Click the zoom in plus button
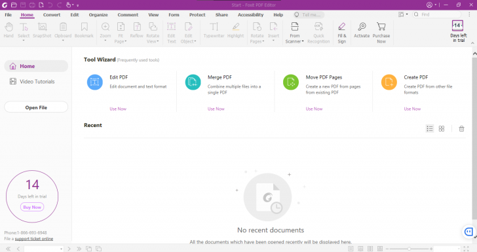 [x=431, y=249]
